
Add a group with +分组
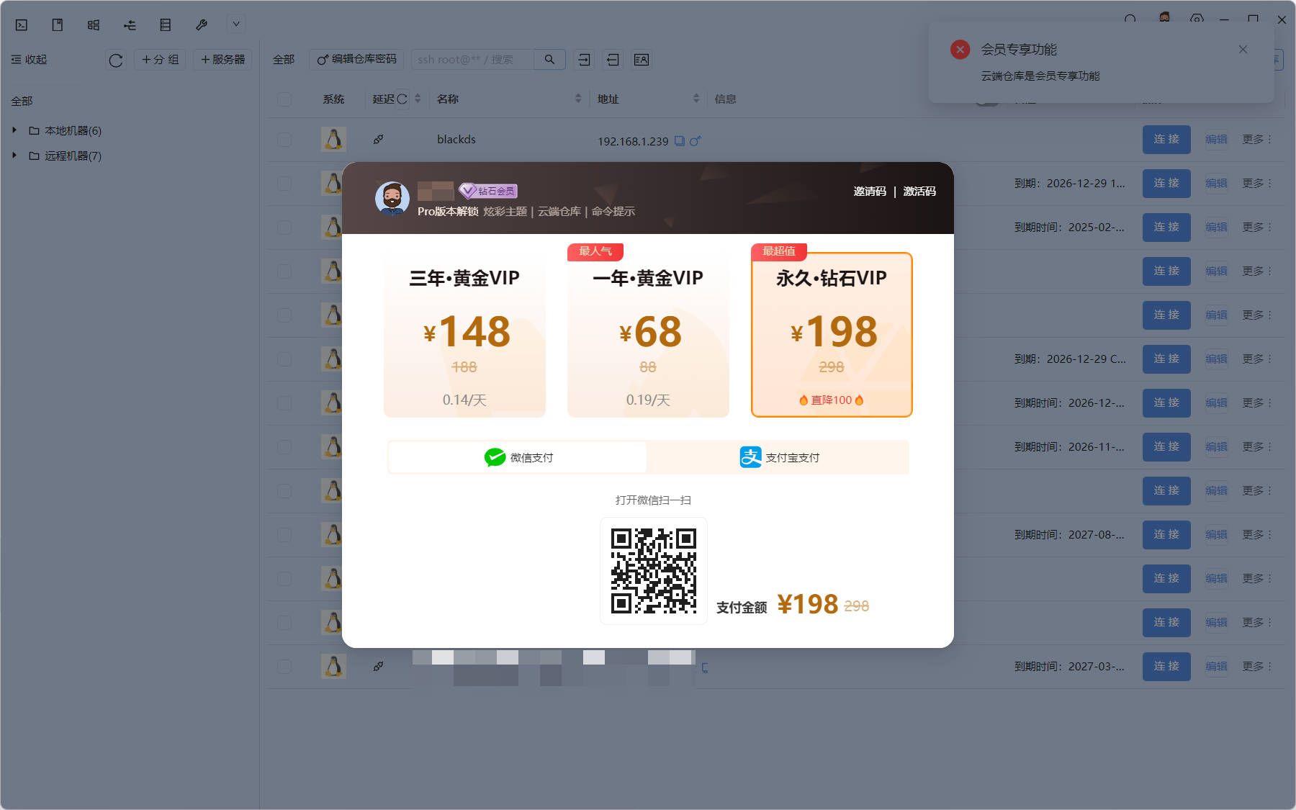[160, 60]
